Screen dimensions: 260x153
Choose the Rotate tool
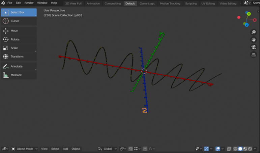pyautogui.click(x=19, y=39)
